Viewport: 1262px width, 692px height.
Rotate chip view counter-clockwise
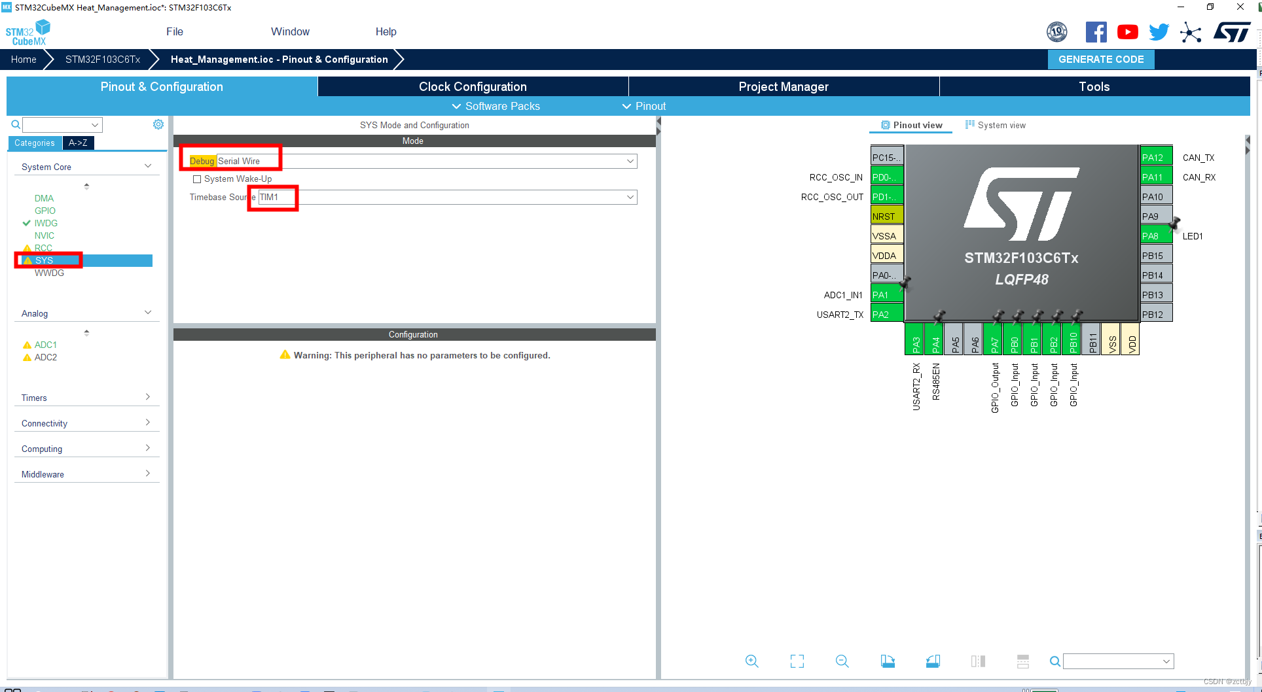click(933, 661)
